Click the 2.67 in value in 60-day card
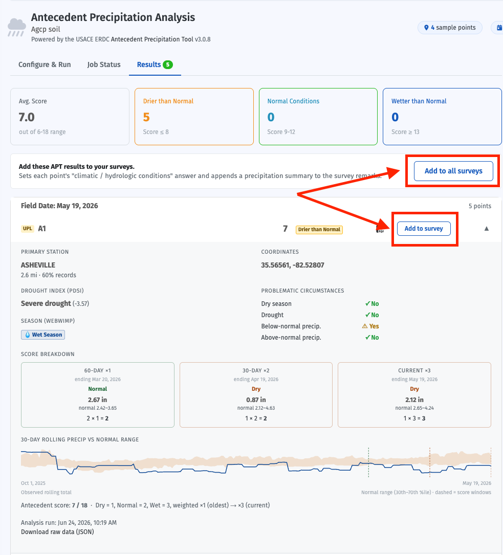This screenshot has height=555, width=503. pos(98,399)
